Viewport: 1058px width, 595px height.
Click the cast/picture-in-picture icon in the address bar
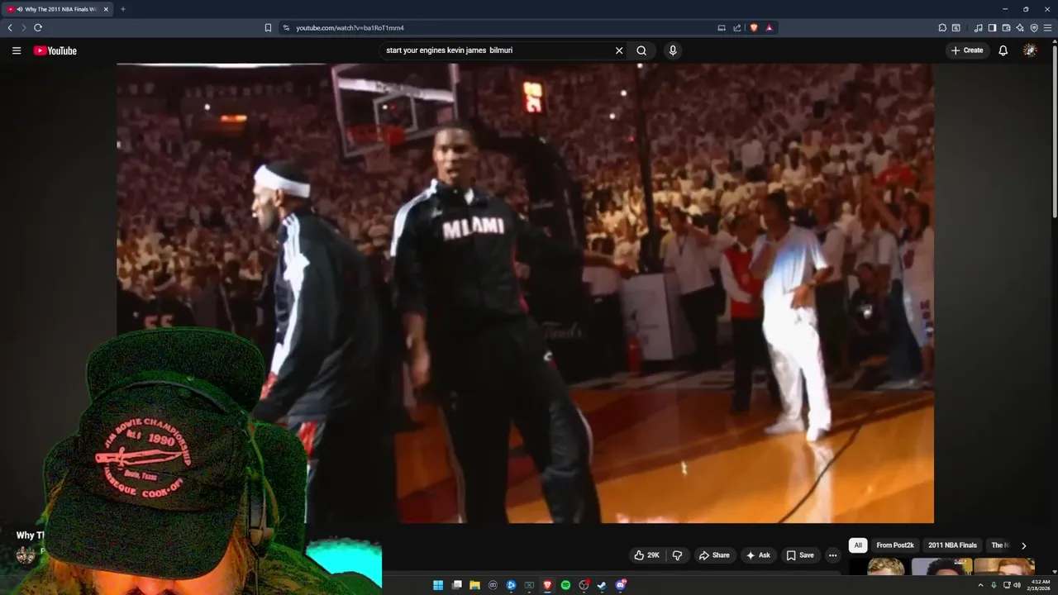click(722, 27)
